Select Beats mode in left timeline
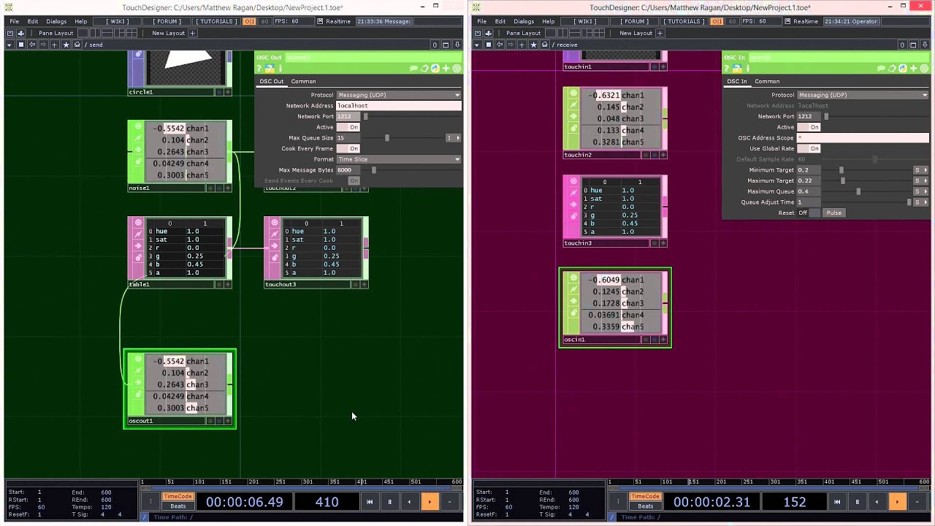Image resolution: width=935 pixels, height=526 pixels. click(178, 506)
